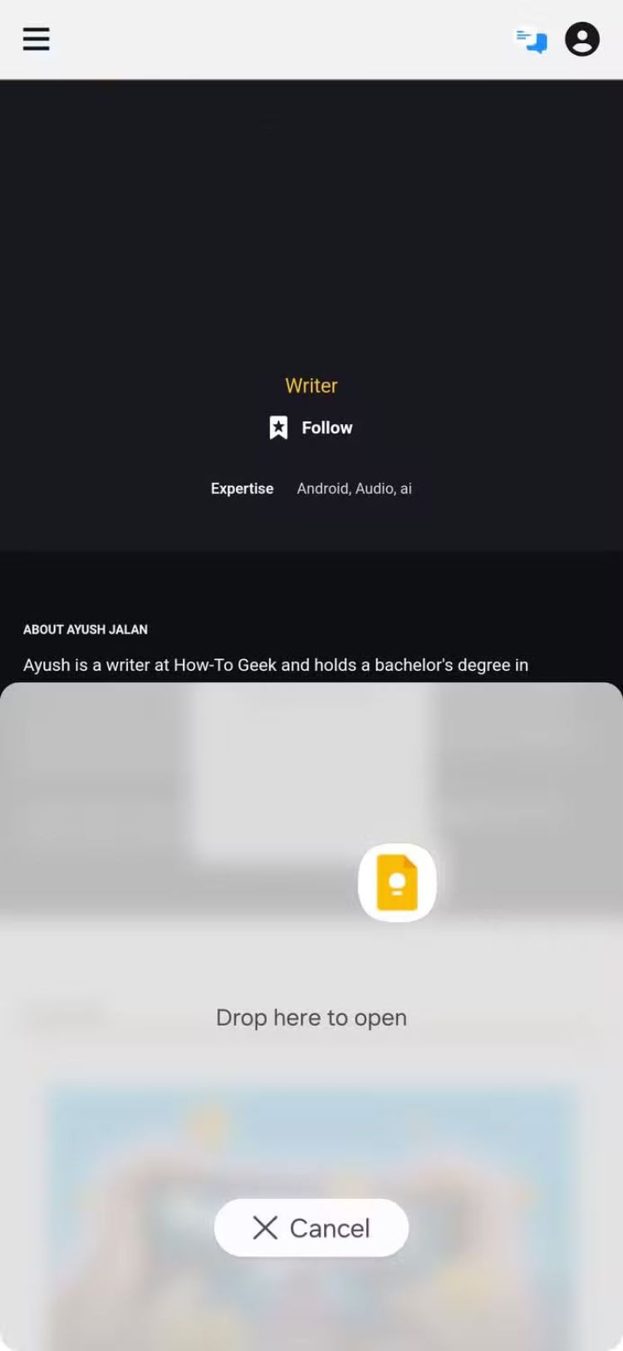
Task: Cancel the drop action
Action: pyautogui.click(x=311, y=1228)
